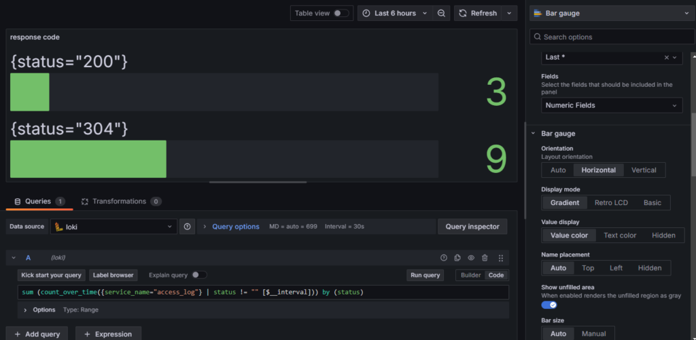696x340 pixels.
Task: Click the Search options field
Action: pyautogui.click(x=612, y=37)
